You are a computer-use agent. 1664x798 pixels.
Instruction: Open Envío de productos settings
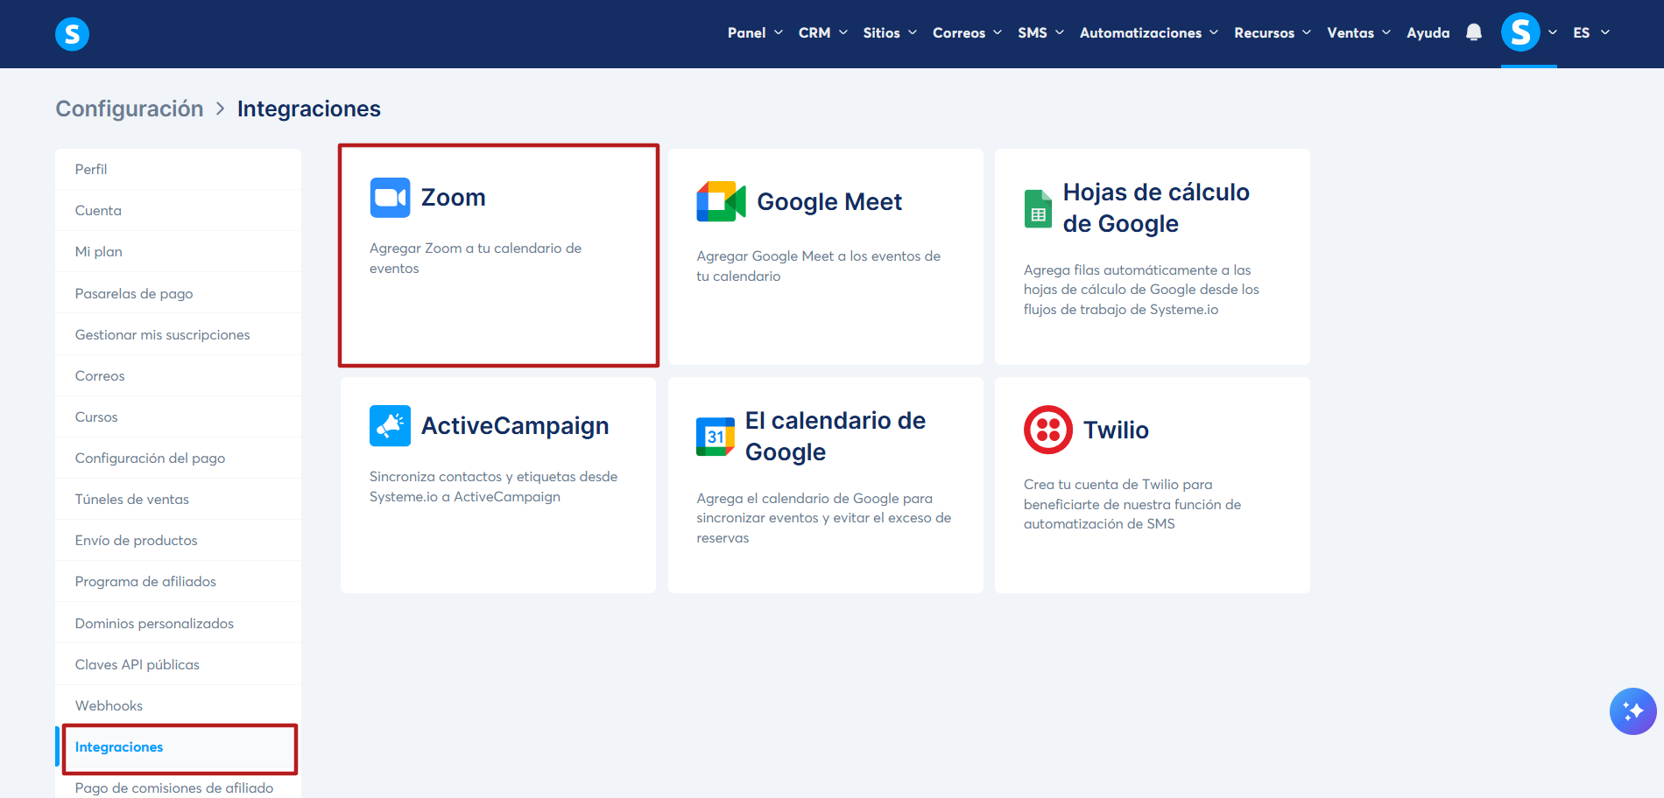point(178,541)
